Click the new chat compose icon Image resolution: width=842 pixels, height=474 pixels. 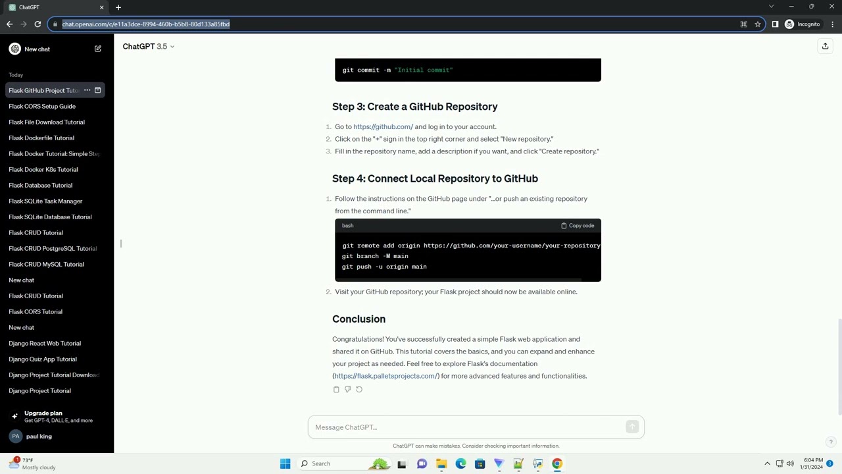tap(98, 49)
